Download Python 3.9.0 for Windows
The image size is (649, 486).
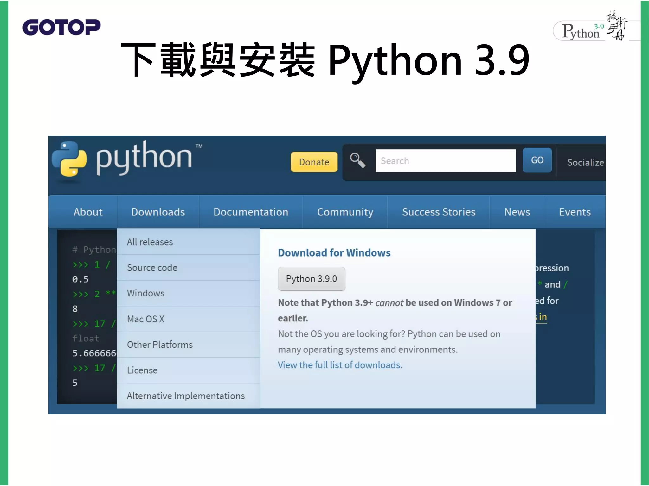pos(312,279)
